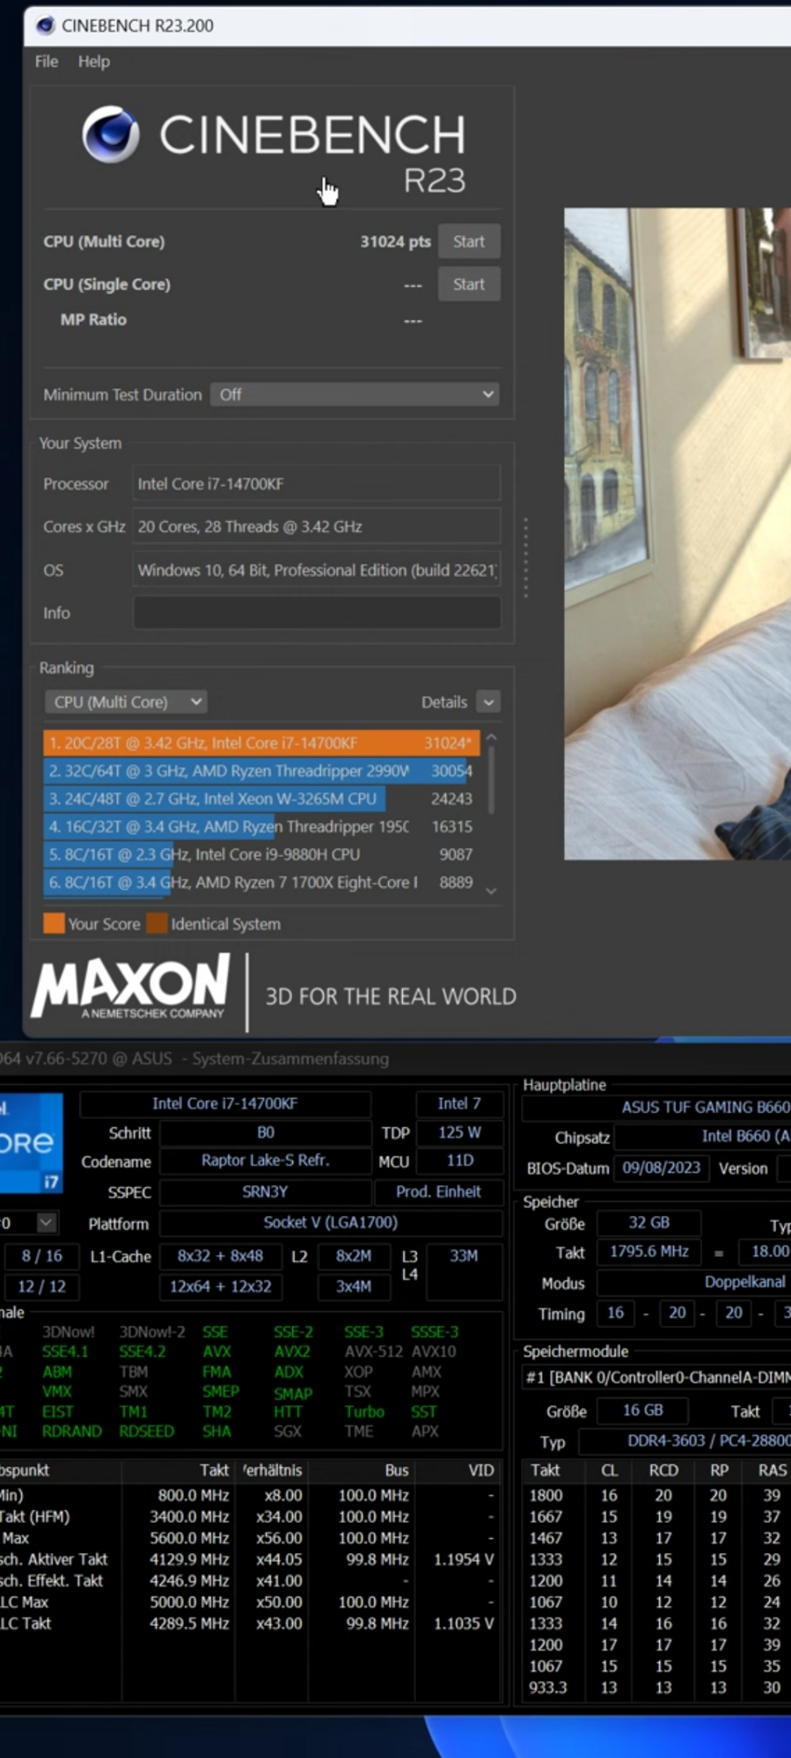Click the orange Your Score legend swatch
791x1758 pixels.
click(54, 924)
